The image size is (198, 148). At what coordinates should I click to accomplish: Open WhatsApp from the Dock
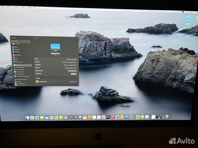pos(142,117)
